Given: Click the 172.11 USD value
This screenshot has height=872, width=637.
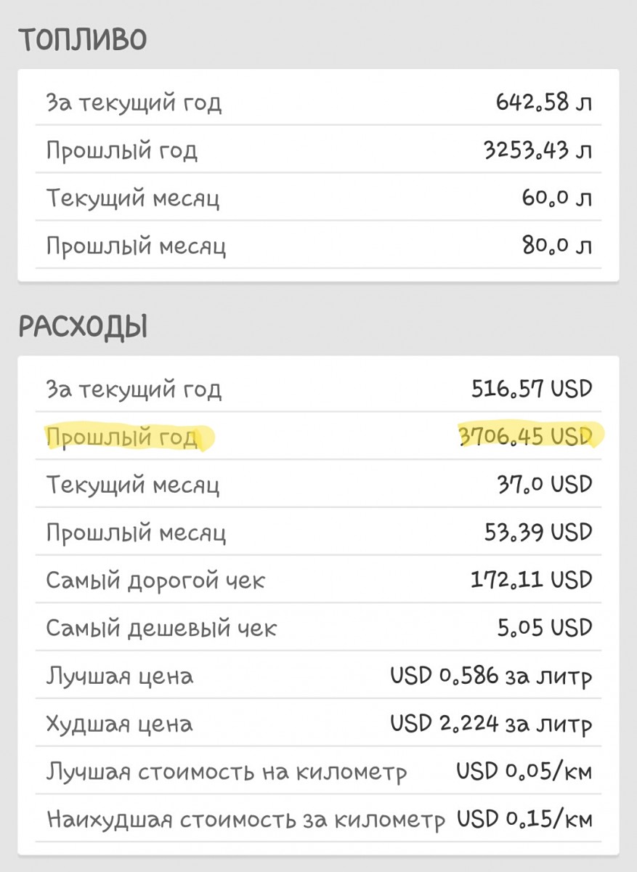Looking at the screenshot, I should (x=532, y=580).
